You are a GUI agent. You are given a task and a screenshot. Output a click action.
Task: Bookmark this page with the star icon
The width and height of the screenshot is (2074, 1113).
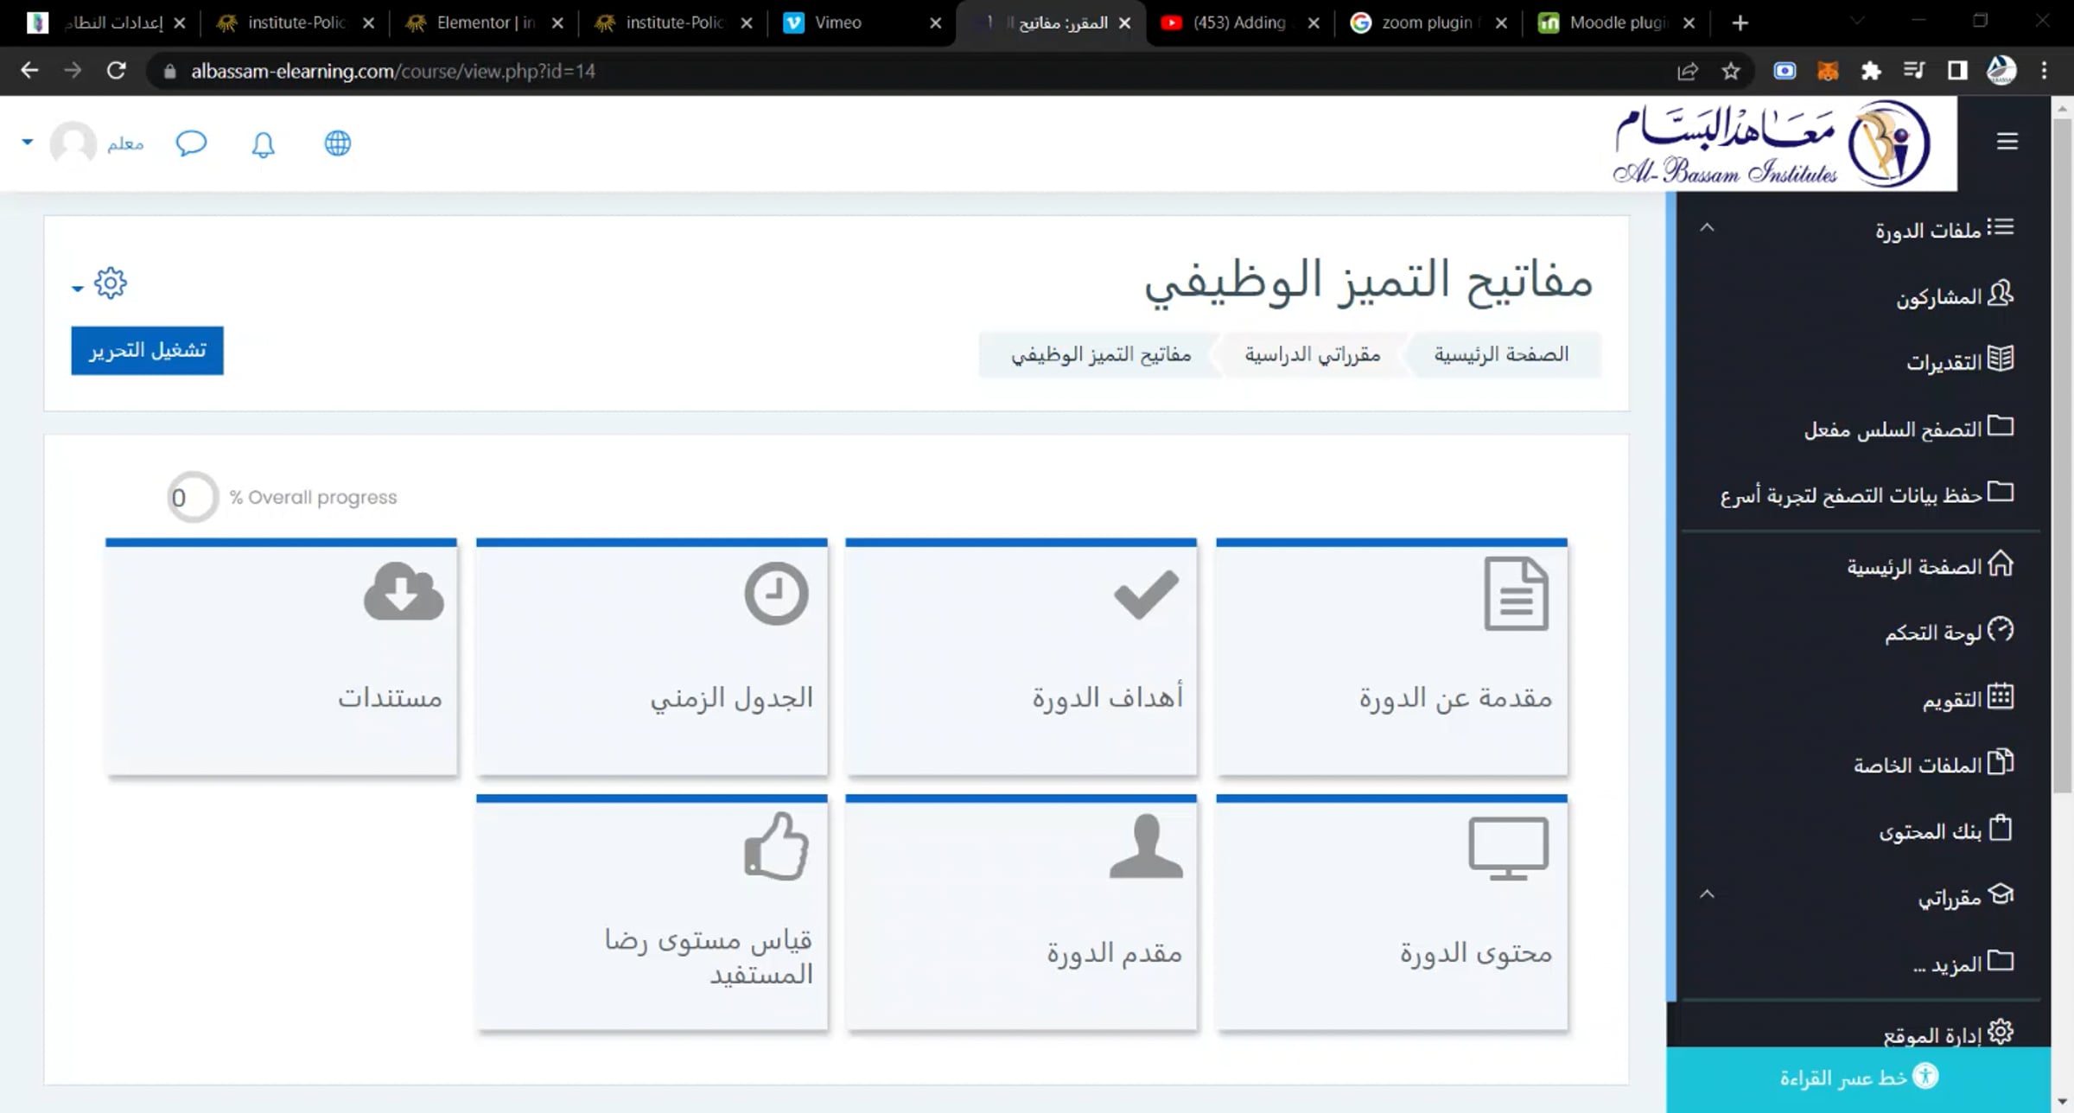click(x=1730, y=72)
